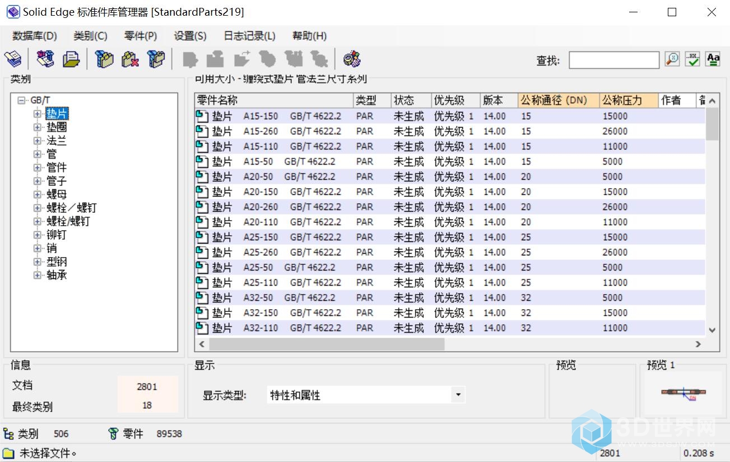Sort by the 类型 column header
This screenshot has height=462, width=730.
tap(372, 100)
